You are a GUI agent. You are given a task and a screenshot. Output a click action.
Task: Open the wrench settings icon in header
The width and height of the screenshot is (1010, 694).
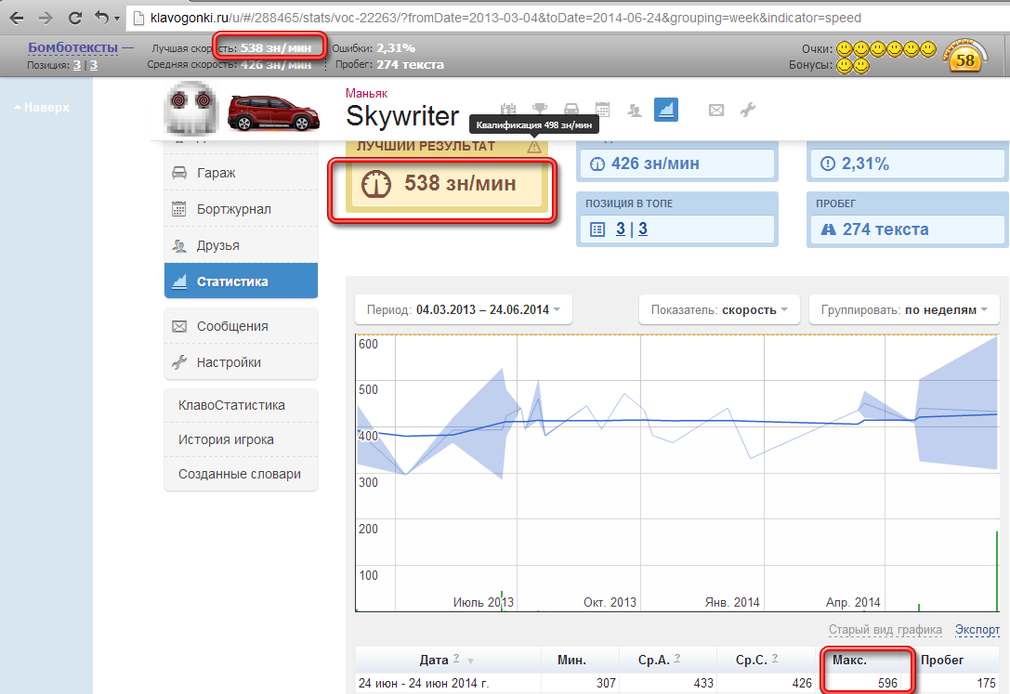coord(748,110)
